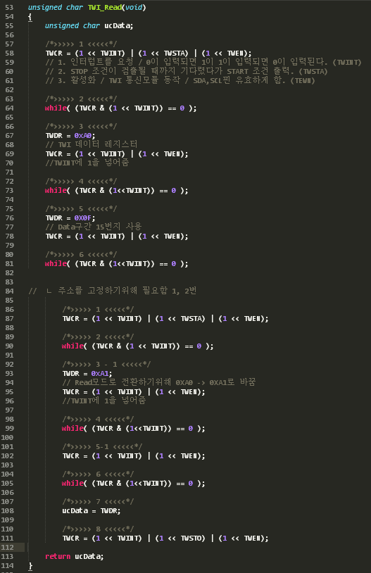The width and height of the screenshot is (371, 573).
Task: Click line number 53 in the gutter
Action: (9, 8)
